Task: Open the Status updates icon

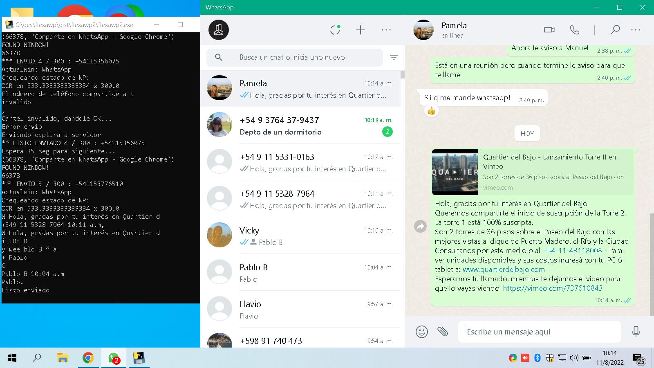Action: (335, 30)
